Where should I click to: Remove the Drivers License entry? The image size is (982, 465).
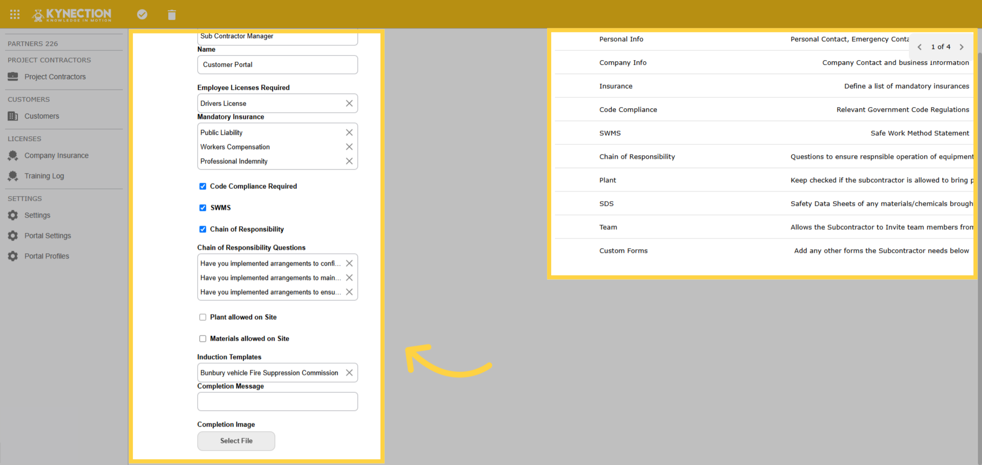pos(349,103)
